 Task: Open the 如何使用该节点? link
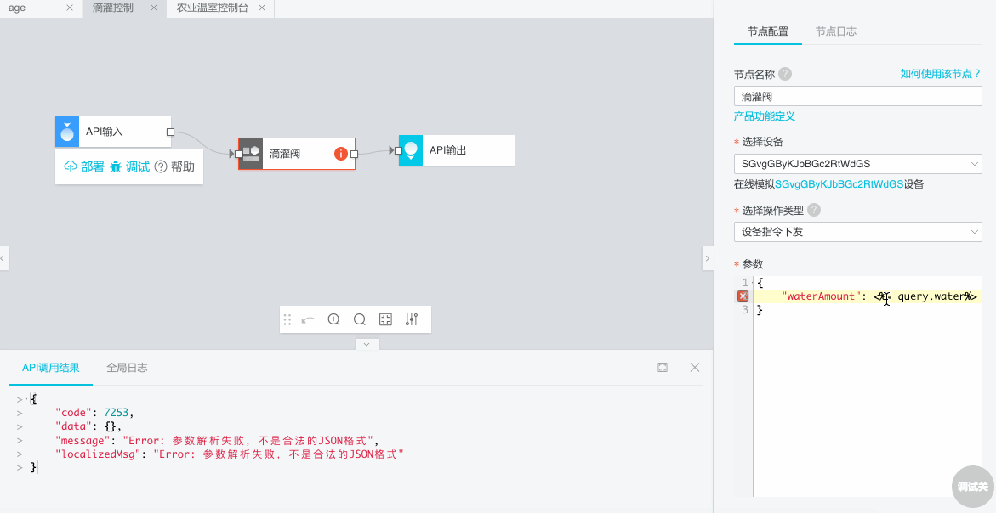[x=941, y=74]
